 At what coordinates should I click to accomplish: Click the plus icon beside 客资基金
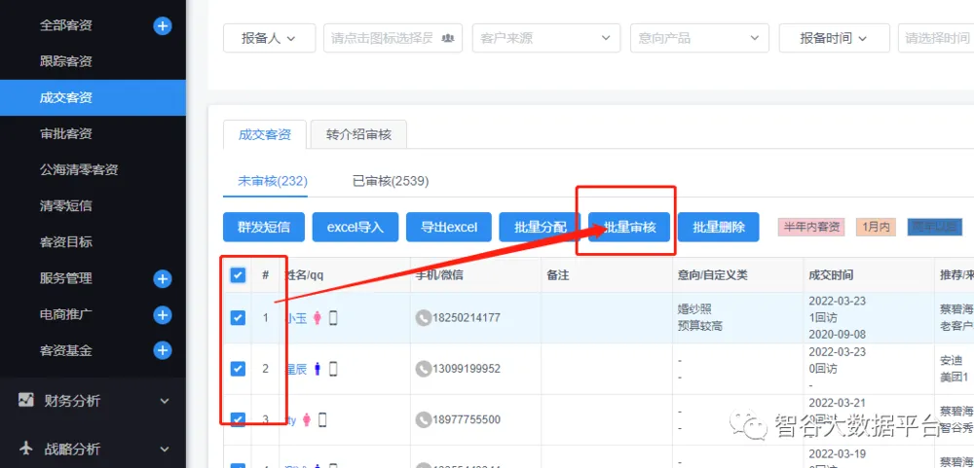(163, 350)
